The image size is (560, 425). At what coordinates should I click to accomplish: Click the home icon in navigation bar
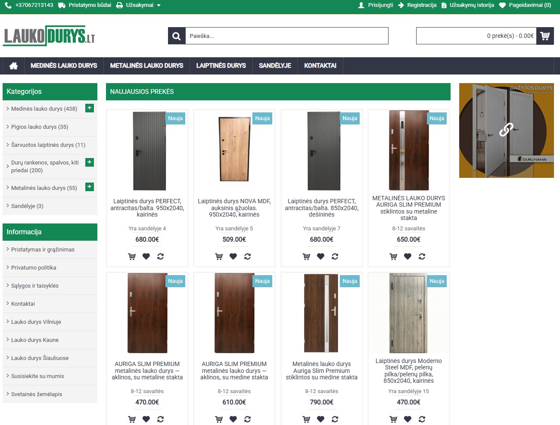point(13,66)
